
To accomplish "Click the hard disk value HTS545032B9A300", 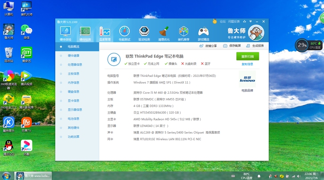I will point(157,112).
